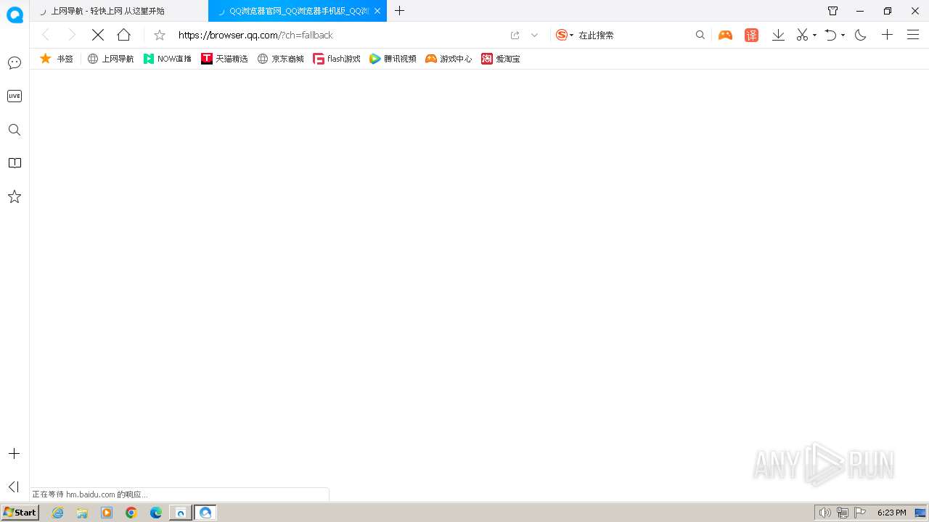Screen dimensions: 929x522
Task: Open the 腾讯视频 bookmark
Action: tap(393, 59)
